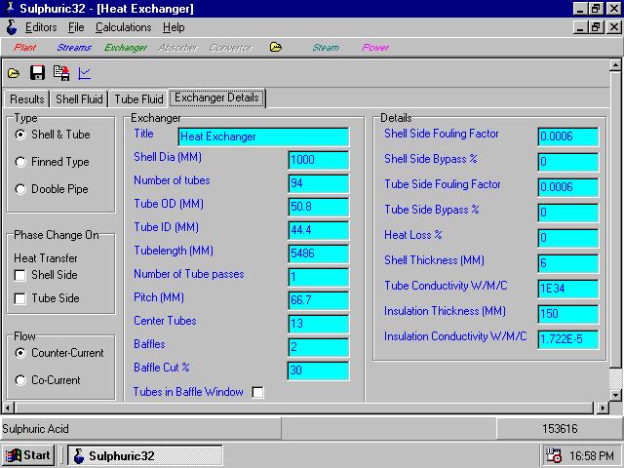This screenshot has width=624, height=468.
Task: Switch to the Results tab
Action: 26,98
